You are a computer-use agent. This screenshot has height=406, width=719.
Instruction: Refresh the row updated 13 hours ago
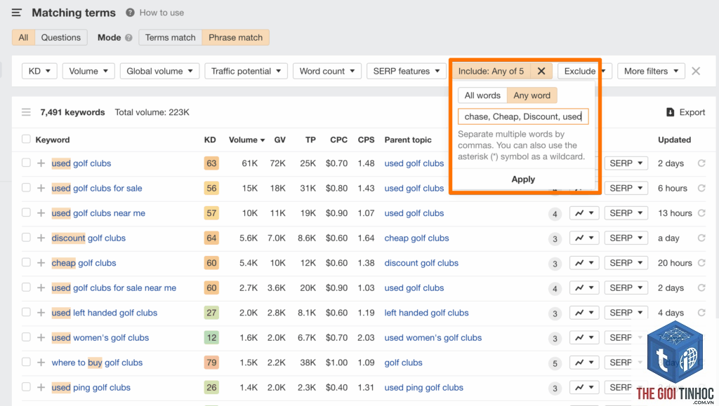click(x=701, y=213)
